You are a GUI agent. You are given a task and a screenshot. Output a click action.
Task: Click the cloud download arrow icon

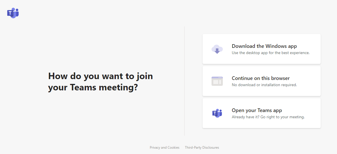click(217, 49)
